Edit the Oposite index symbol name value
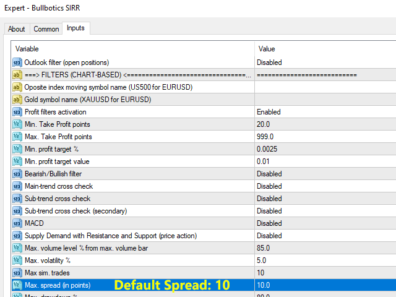The height and width of the screenshot is (297, 396). click(325, 87)
